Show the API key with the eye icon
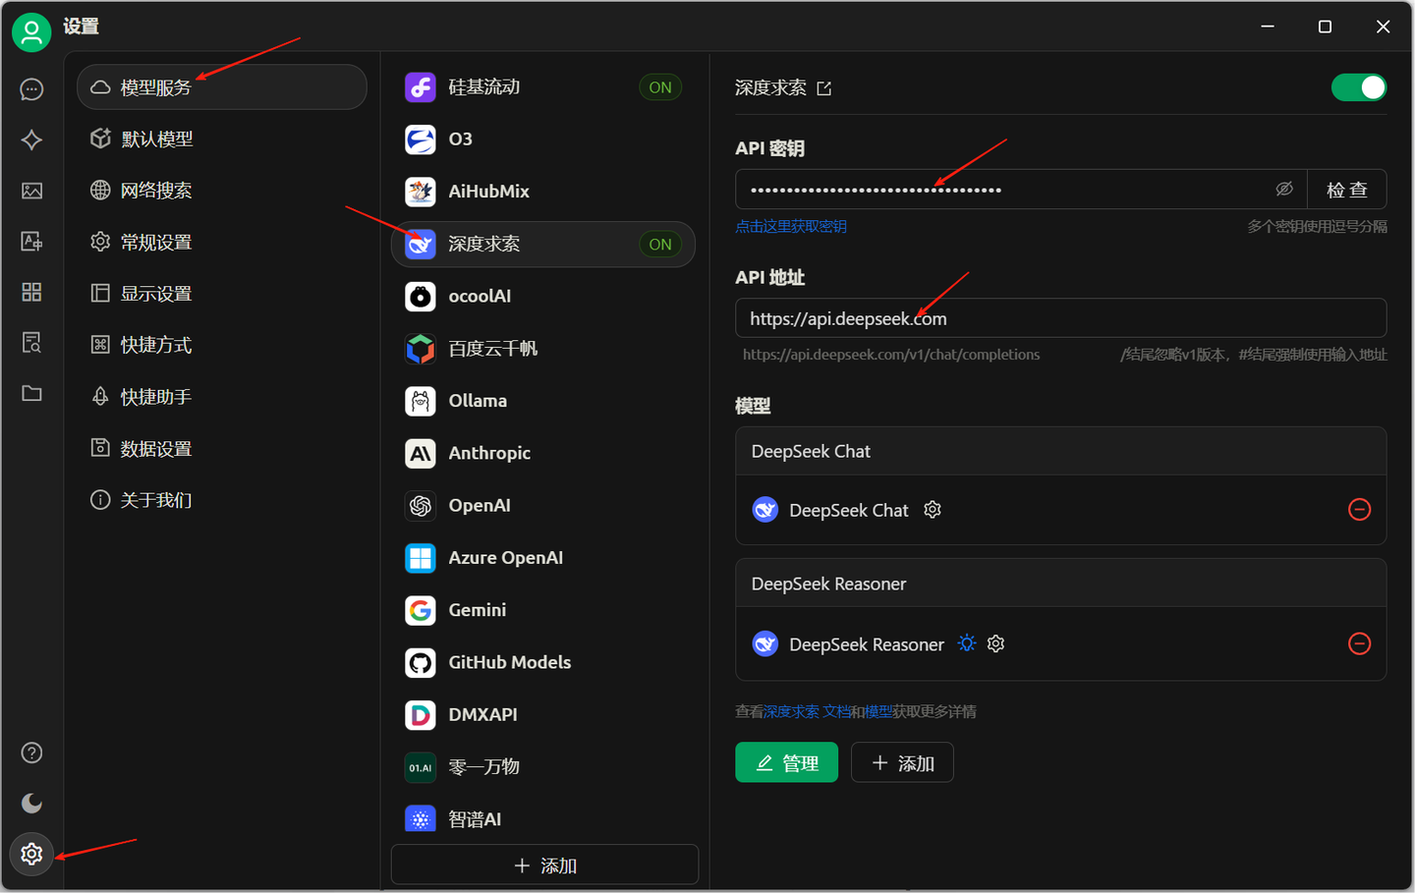 pos(1284,189)
